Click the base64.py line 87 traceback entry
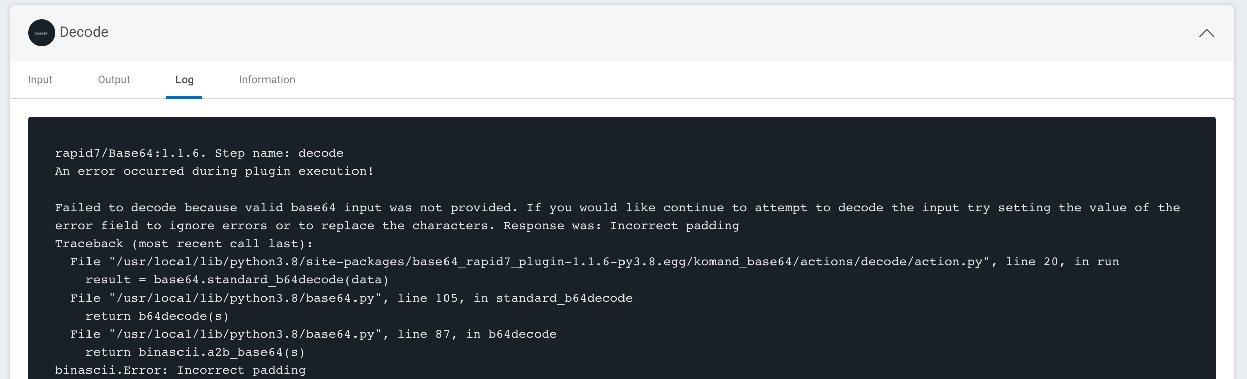This screenshot has width=1247, height=379. tap(313, 334)
